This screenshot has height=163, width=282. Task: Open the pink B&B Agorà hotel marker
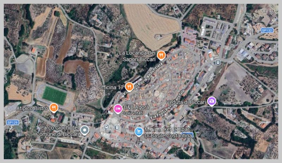coord(118,109)
